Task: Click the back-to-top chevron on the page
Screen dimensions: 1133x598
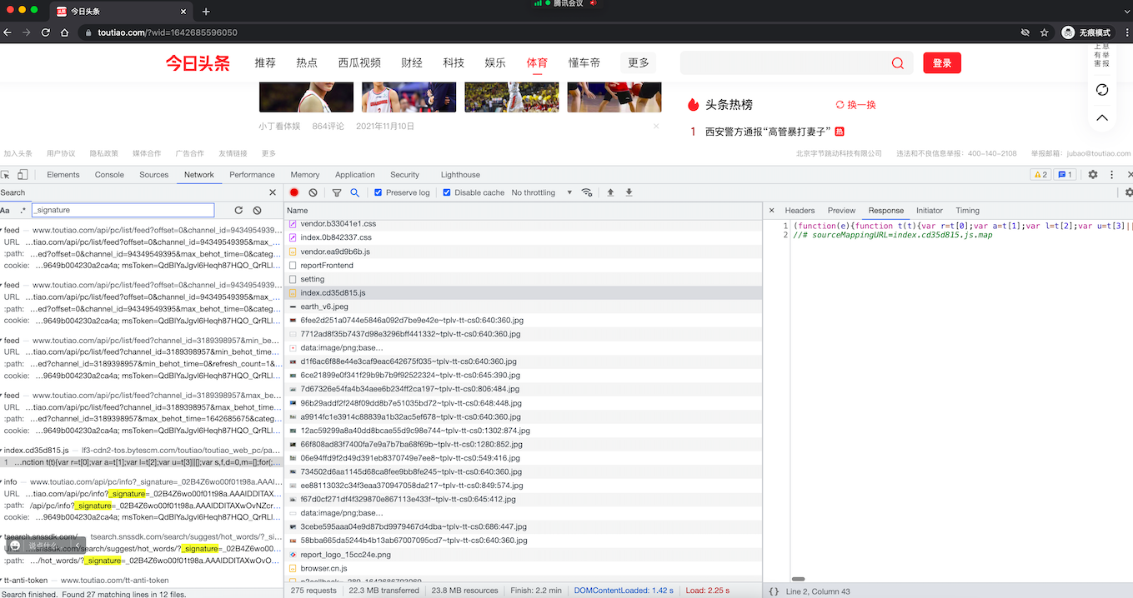Action: 1101,118
